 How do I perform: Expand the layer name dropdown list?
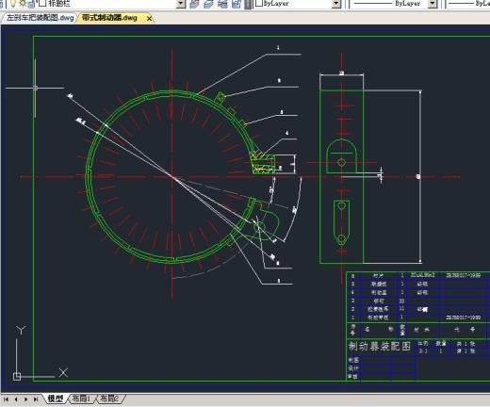[181, 4]
